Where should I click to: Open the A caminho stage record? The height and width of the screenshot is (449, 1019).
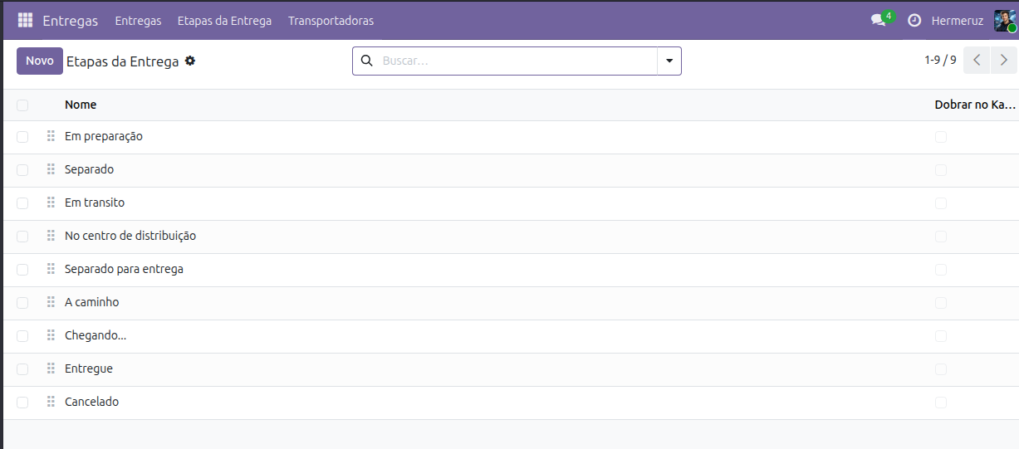coord(92,302)
